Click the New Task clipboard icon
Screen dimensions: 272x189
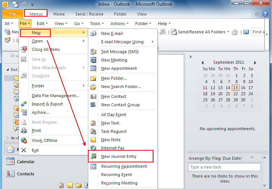pyautogui.click(x=93, y=123)
